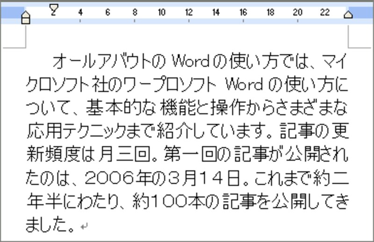Viewport: 374px width, 242px height.
Task: Click first-line word "Word" before の使い方では
Action: tap(190, 62)
